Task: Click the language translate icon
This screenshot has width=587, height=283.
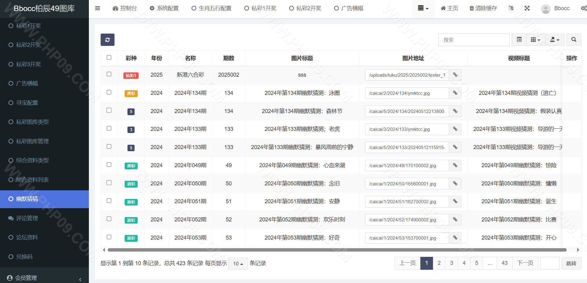Action: click(511, 8)
